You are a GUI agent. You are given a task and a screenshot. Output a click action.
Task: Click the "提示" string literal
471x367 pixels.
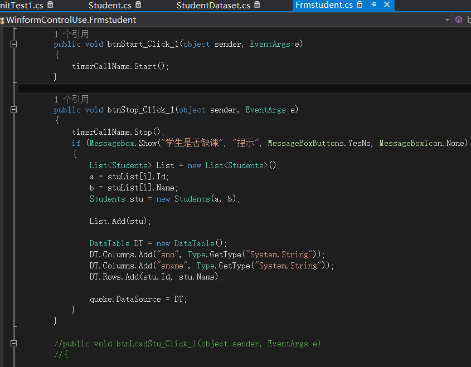pos(245,143)
